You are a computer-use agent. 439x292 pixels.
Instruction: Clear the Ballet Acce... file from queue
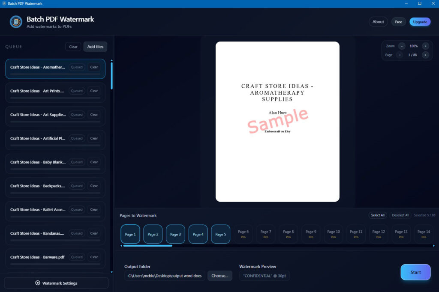[x=94, y=209]
